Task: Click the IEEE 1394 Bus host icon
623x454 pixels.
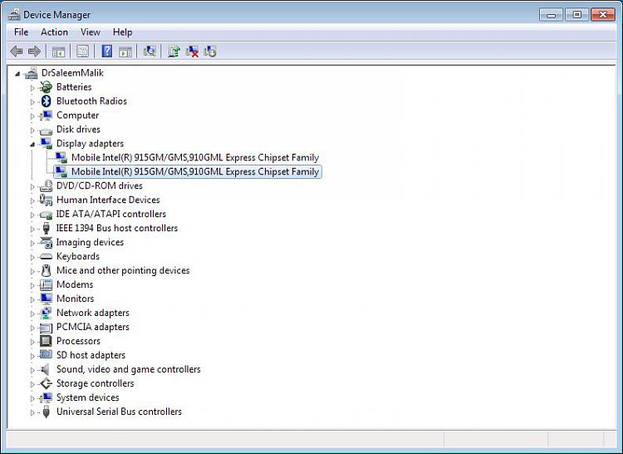Action: pyautogui.click(x=46, y=228)
